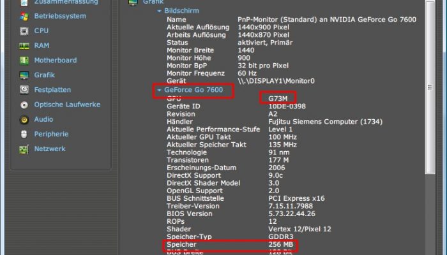The height and width of the screenshot is (255, 447).
Task: Collapse the GeForce Go 7600 node arrow
Action: [x=160, y=91]
